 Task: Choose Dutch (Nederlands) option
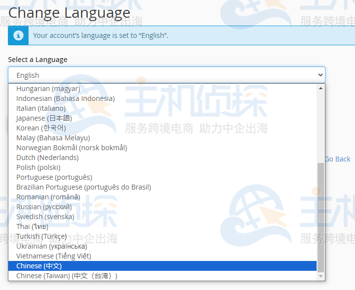[162, 158]
